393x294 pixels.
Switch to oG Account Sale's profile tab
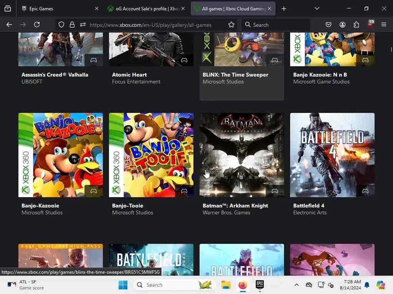coord(146,9)
